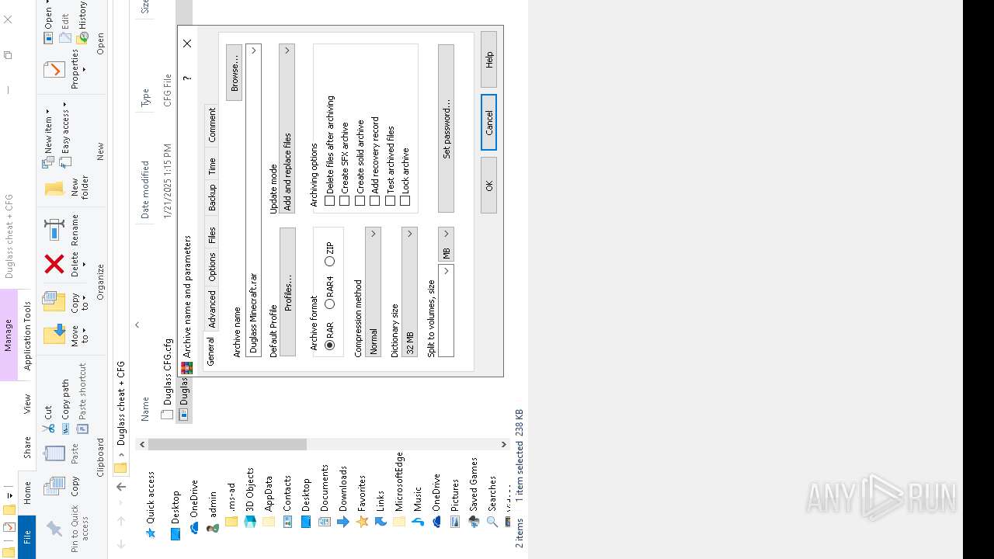This screenshot has height=559, width=994.
Task: Select the ZIP archive format radio
Action: coord(329,261)
